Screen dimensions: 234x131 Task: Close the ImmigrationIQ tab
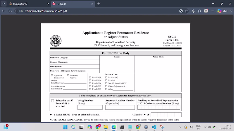pos(48,4)
